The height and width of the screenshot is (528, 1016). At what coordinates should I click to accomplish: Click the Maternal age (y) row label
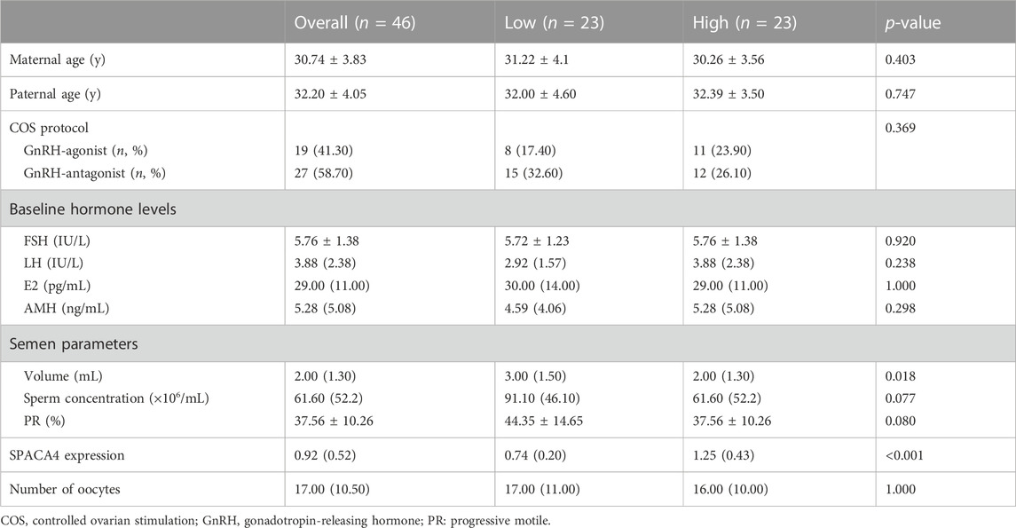pyautogui.click(x=57, y=60)
